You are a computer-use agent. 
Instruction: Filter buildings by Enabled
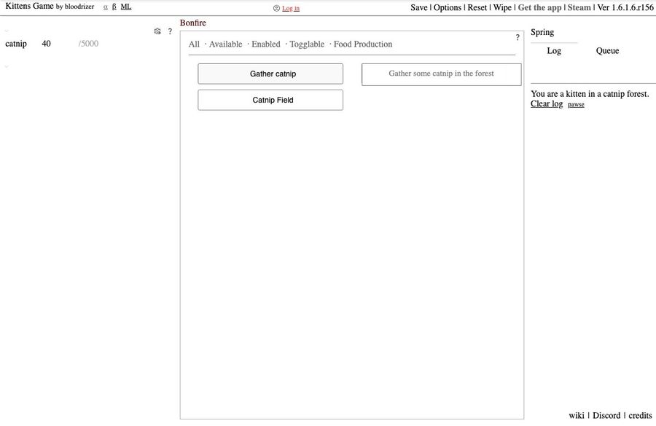point(265,44)
